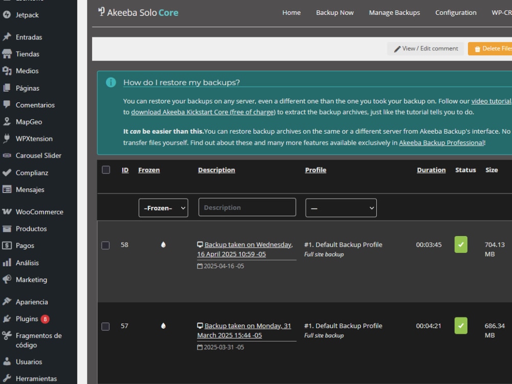The height and width of the screenshot is (384, 512).
Task: Click the info icon in restore notice
Action: pyautogui.click(x=111, y=82)
